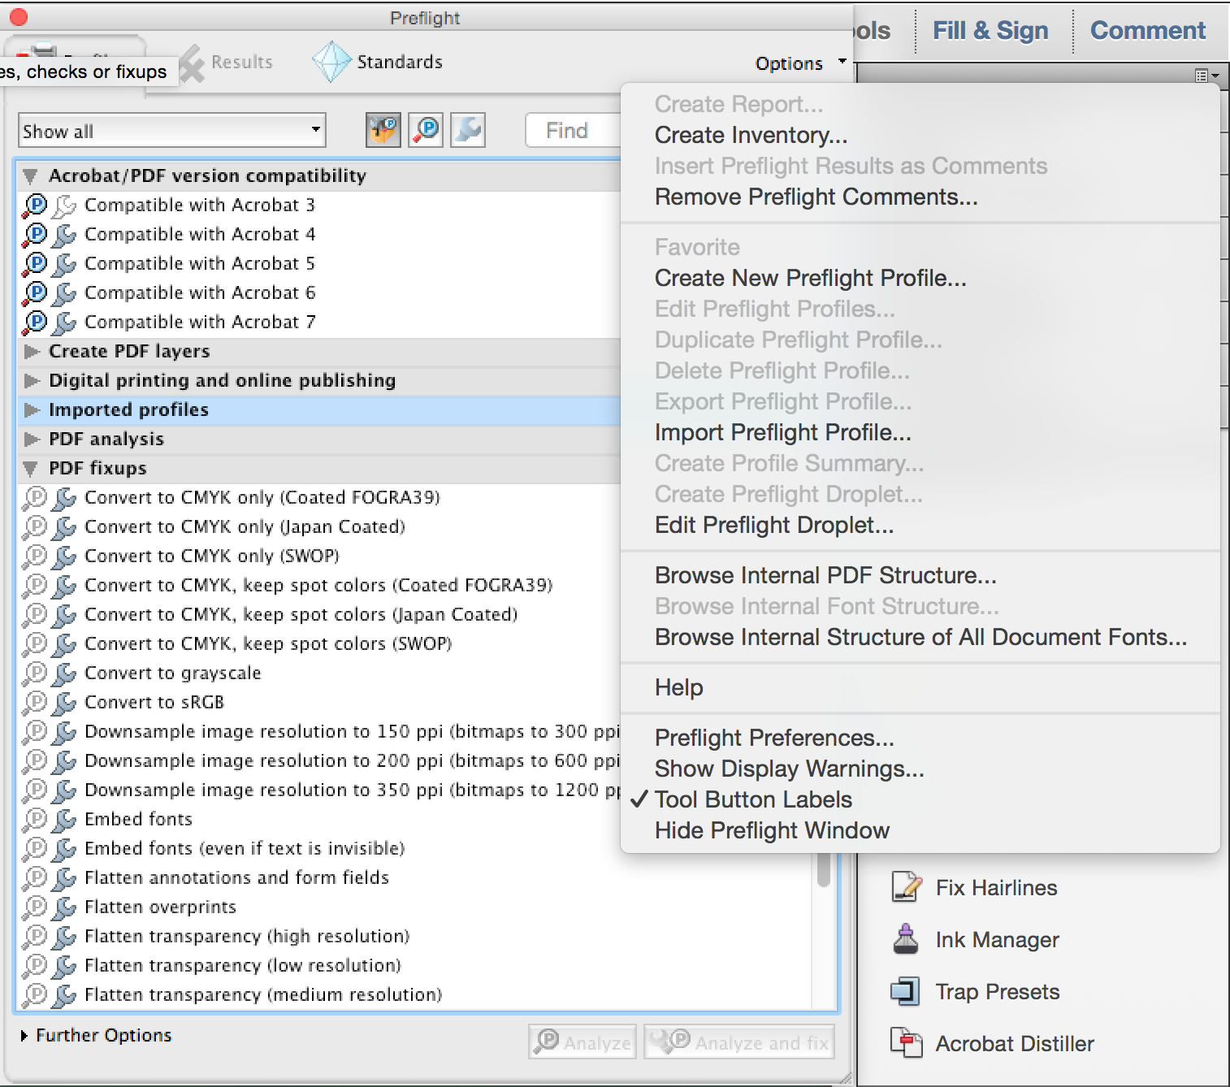Click the profile list vertical scrollbar thumb
This screenshot has height=1087, width=1230.
[823, 869]
